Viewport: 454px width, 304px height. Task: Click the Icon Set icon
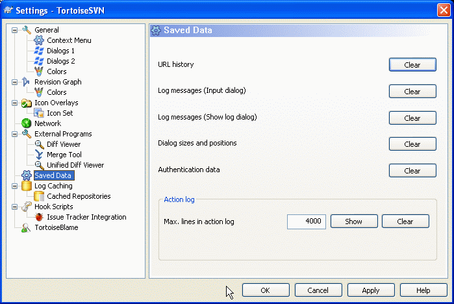click(x=39, y=113)
